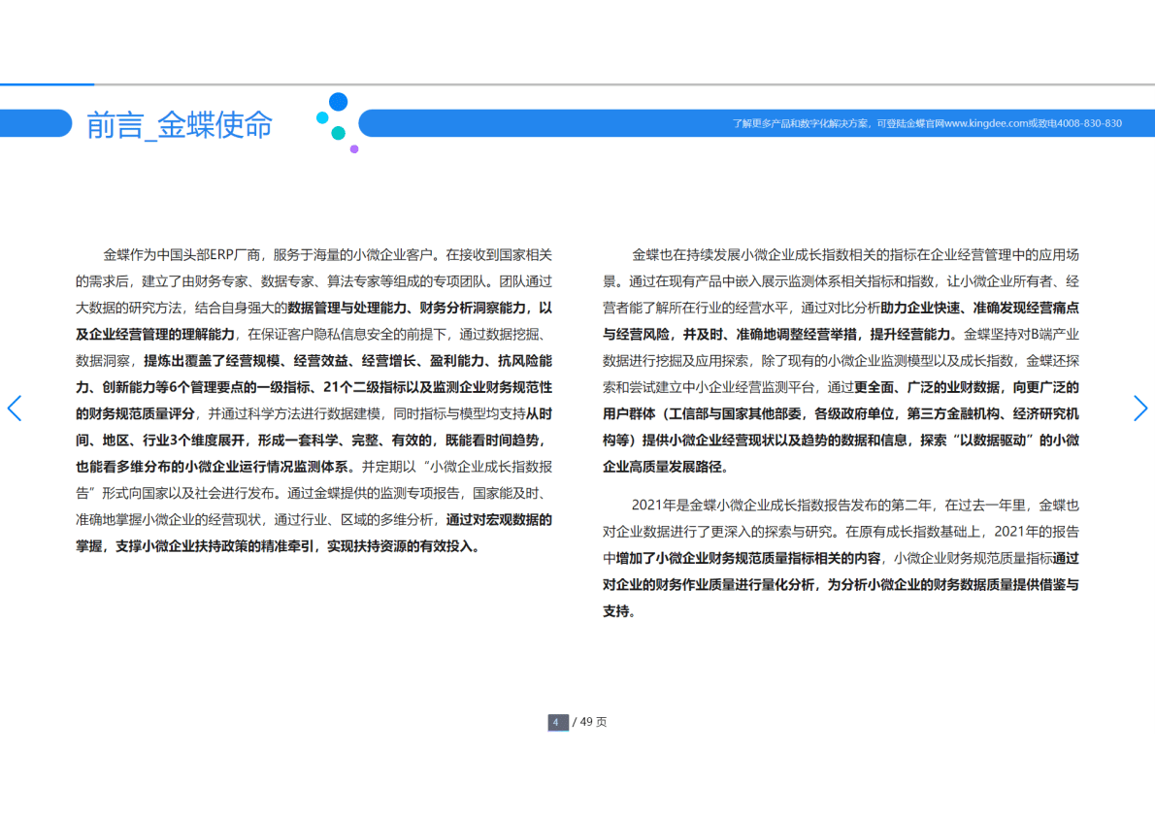Click the bold text "的财务规范质量评分"
The width and height of the screenshot is (1155, 817).
click(134, 410)
